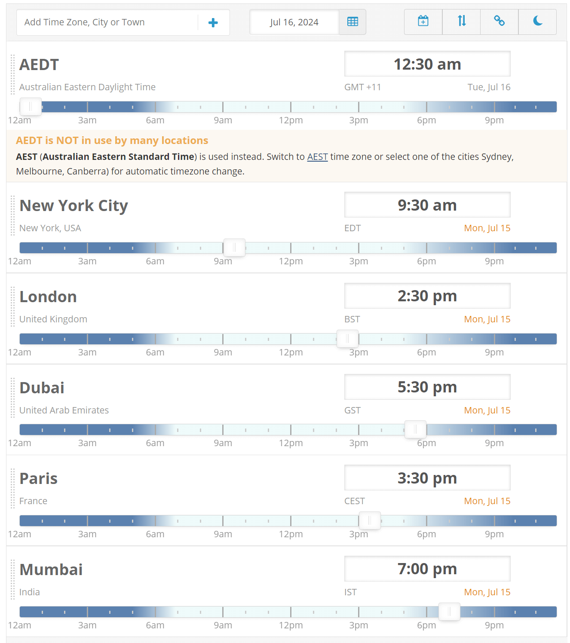The height and width of the screenshot is (643, 570).
Task: Click the Dubai heading
Action: [42, 388]
